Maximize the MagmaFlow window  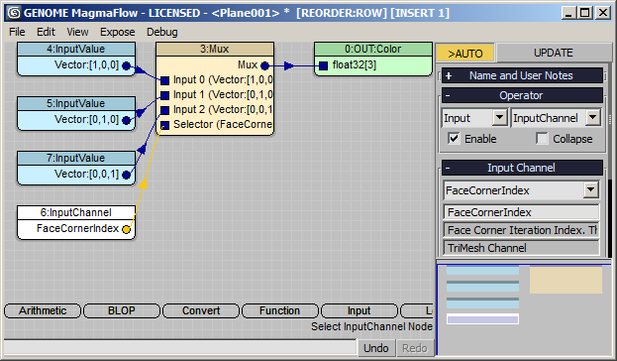point(585,13)
